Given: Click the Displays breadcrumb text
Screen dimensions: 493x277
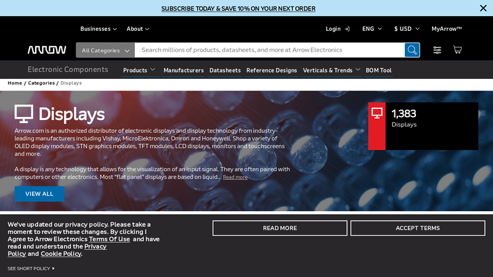Looking at the screenshot, I should tap(71, 83).
